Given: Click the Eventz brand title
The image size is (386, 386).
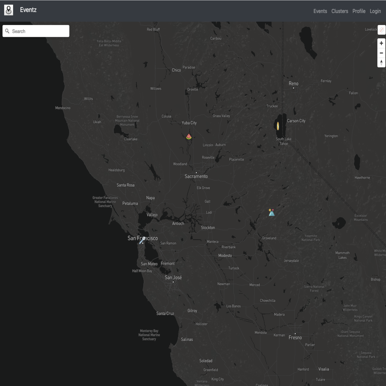Looking at the screenshot, I should 28,10.
